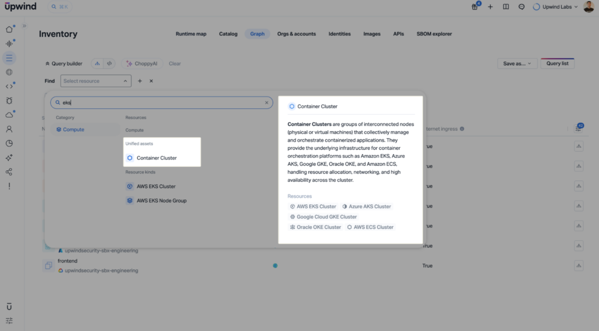599x331 pixels.
Task: Open the globe network sidebar icon
Action: coord(9,72)
